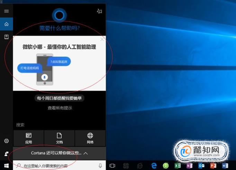
Task: Click the music recognition icon
Action: coord(99,11)
